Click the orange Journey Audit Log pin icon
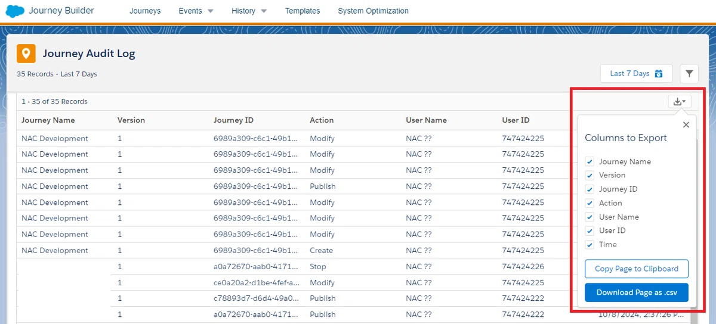Screen dimensions: 716x324 click(26, 54)
